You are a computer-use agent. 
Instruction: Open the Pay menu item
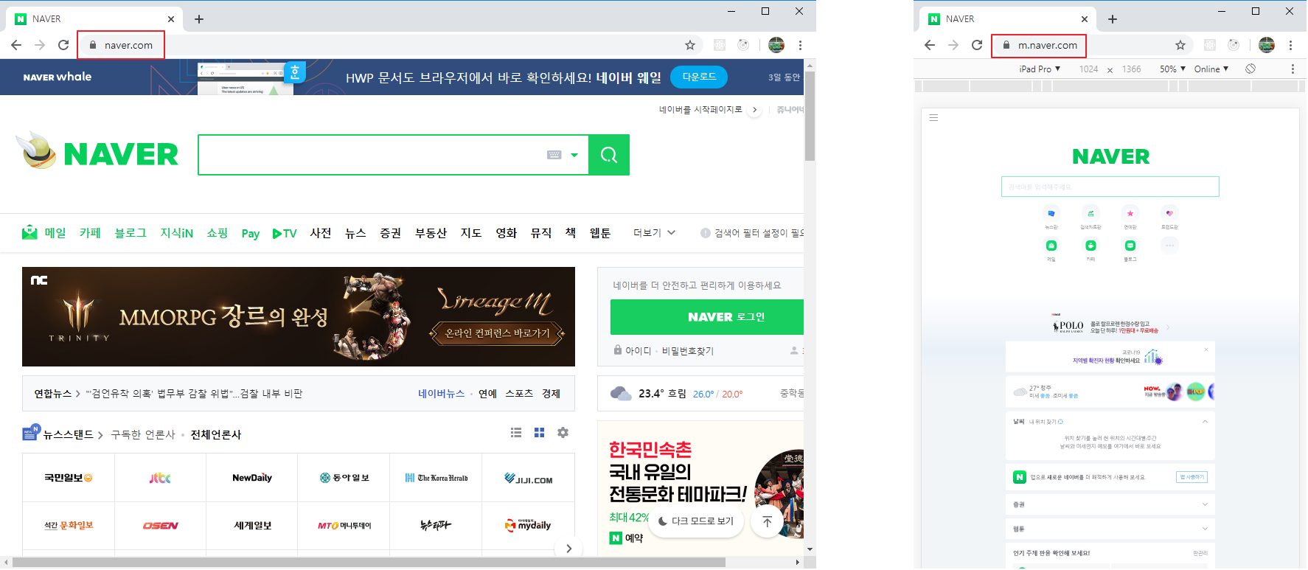(251, 234)
